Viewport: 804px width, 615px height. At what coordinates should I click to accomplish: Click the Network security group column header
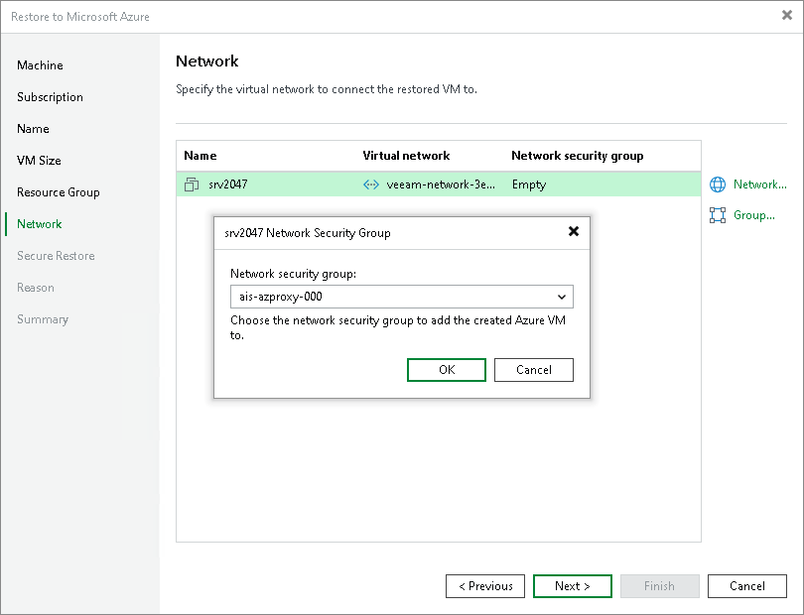[x=578, y=156]
